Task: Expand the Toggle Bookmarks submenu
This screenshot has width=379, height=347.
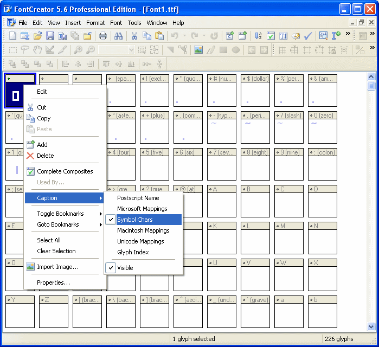Action: pyautogui.click(x=65, y=214)
